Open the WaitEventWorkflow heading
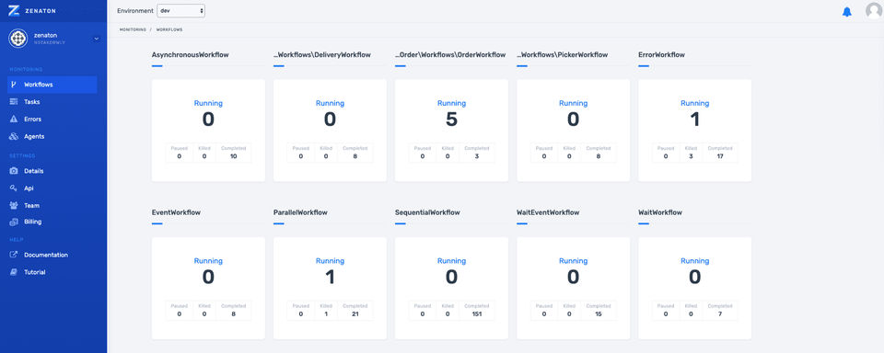Screen dimensions: 884x353 [548, 213]
